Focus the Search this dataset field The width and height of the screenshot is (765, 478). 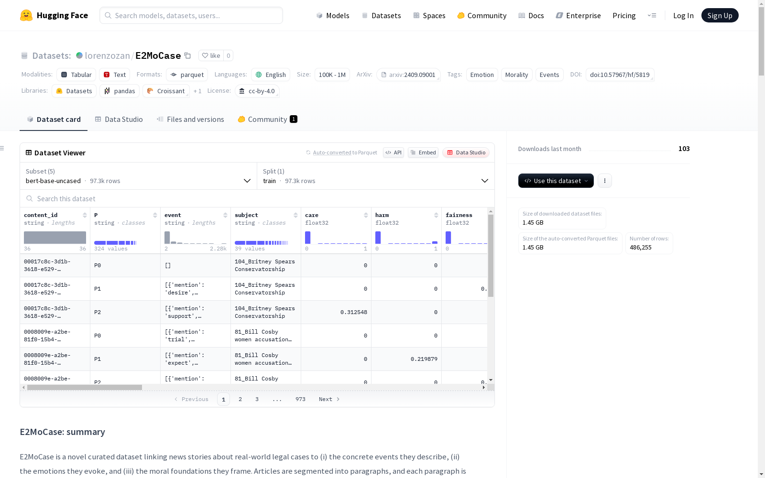pos(257,198)
